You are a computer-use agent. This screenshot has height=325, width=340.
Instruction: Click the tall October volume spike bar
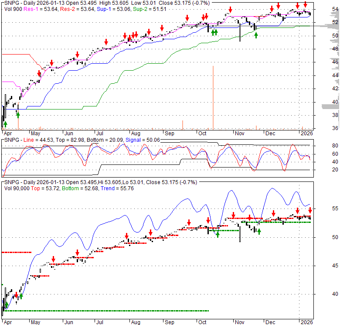click(x=213, y=96)
